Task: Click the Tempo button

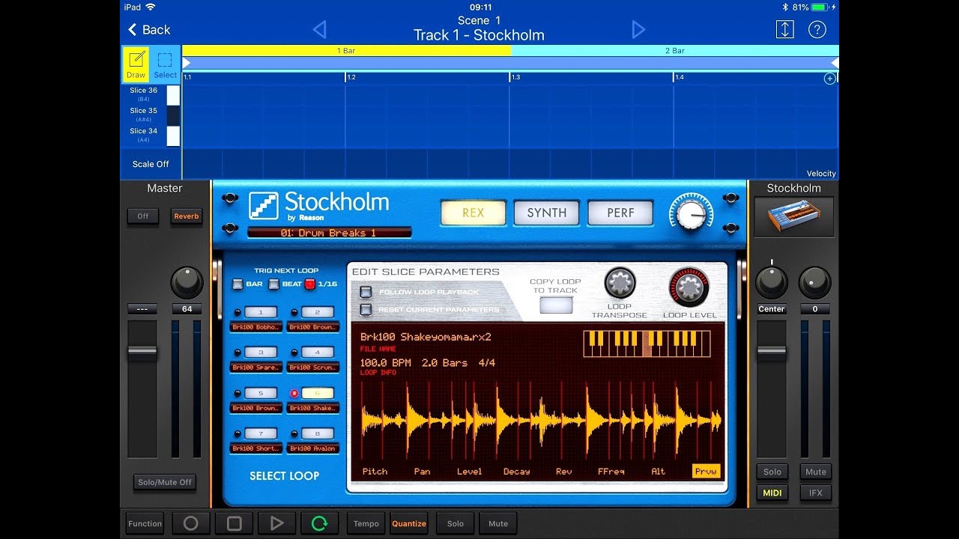Action: coord(366,523)
